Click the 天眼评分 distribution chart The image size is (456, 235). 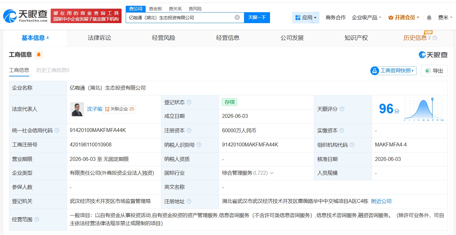[x=423, y=109]
